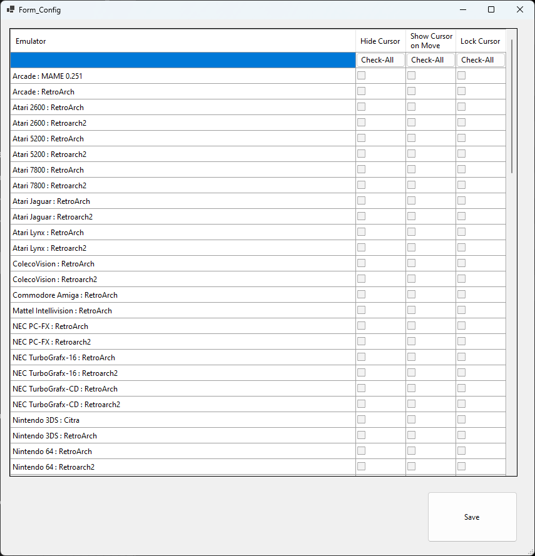
Task: Select the 'Atari 2600 : Retroarch2' row text
Action: click(49, 123)
